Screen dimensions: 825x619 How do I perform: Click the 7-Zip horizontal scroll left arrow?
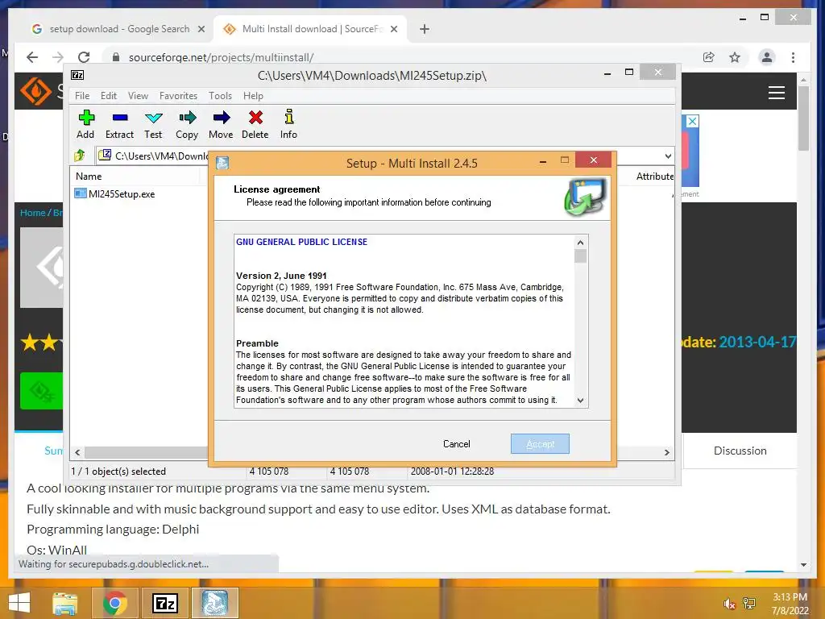click(78, 452)
